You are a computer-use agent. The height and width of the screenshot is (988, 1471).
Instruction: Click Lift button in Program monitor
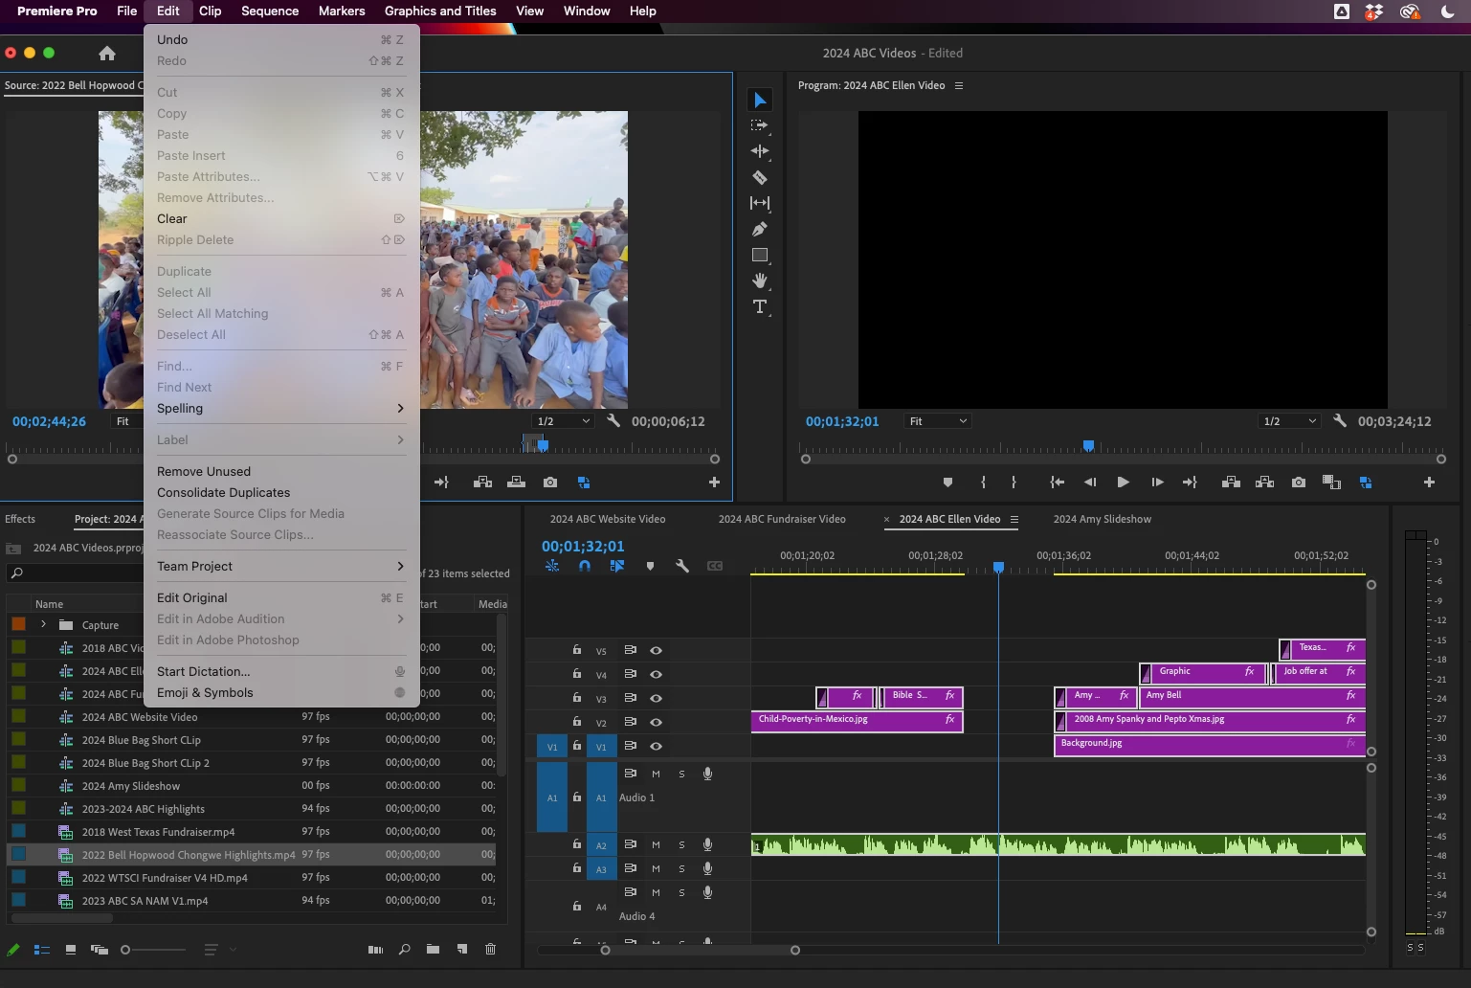point(1231,483)
